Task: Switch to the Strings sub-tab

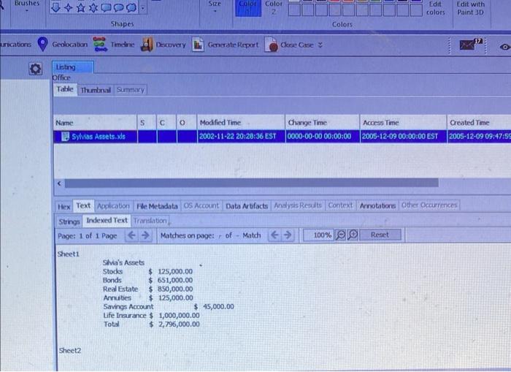Action: pyautogui.click(x=69, y=222)
